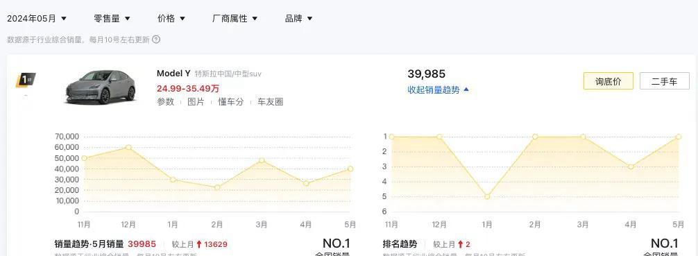Collapse the 收起销量趋势 sales trend
Screen dimensions: 698x256
pyautogui.click(x=438, y=89)
